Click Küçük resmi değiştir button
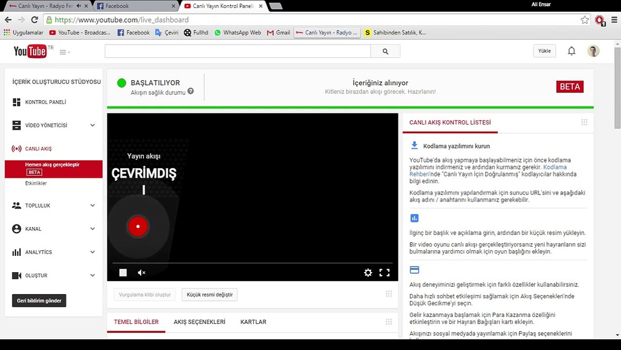This screenshot has height=350, width=621. 210,295
